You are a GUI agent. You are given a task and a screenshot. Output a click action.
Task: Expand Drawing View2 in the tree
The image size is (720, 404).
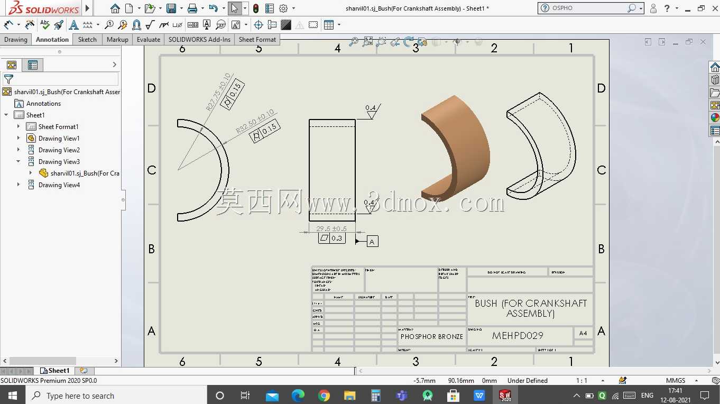point(19,150)
